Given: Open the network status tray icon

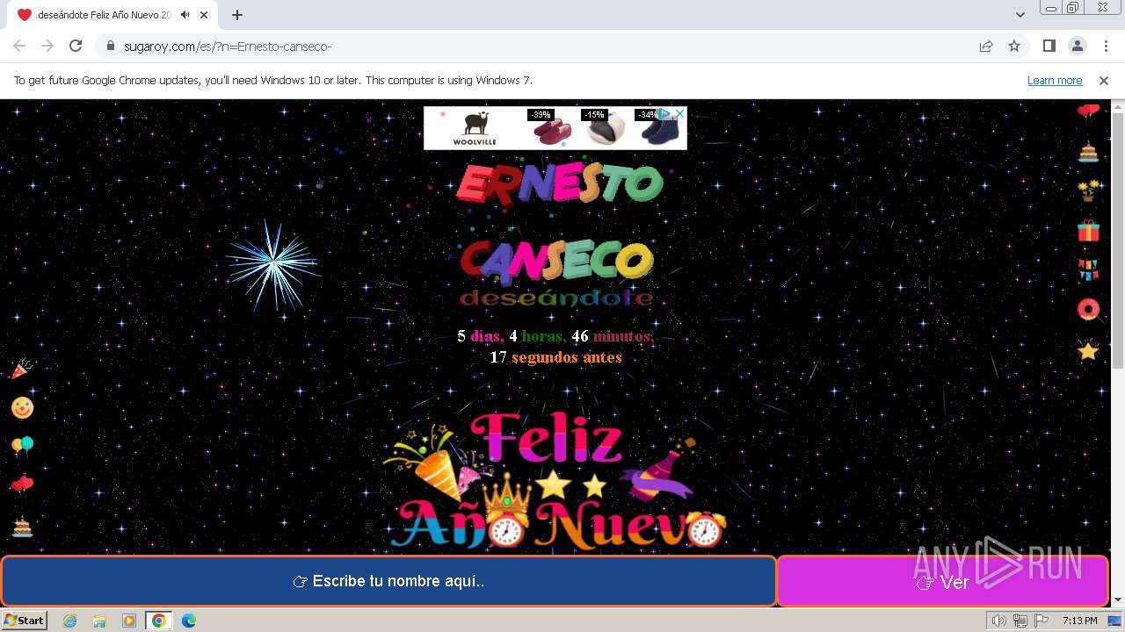Looking at the screenshot, I should [1020, 621].
